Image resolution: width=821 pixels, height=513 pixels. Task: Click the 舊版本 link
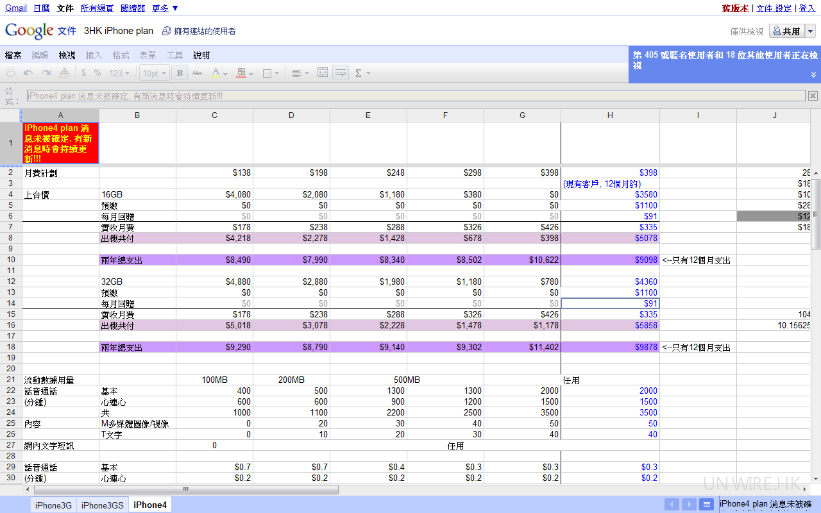pos(735,8)
